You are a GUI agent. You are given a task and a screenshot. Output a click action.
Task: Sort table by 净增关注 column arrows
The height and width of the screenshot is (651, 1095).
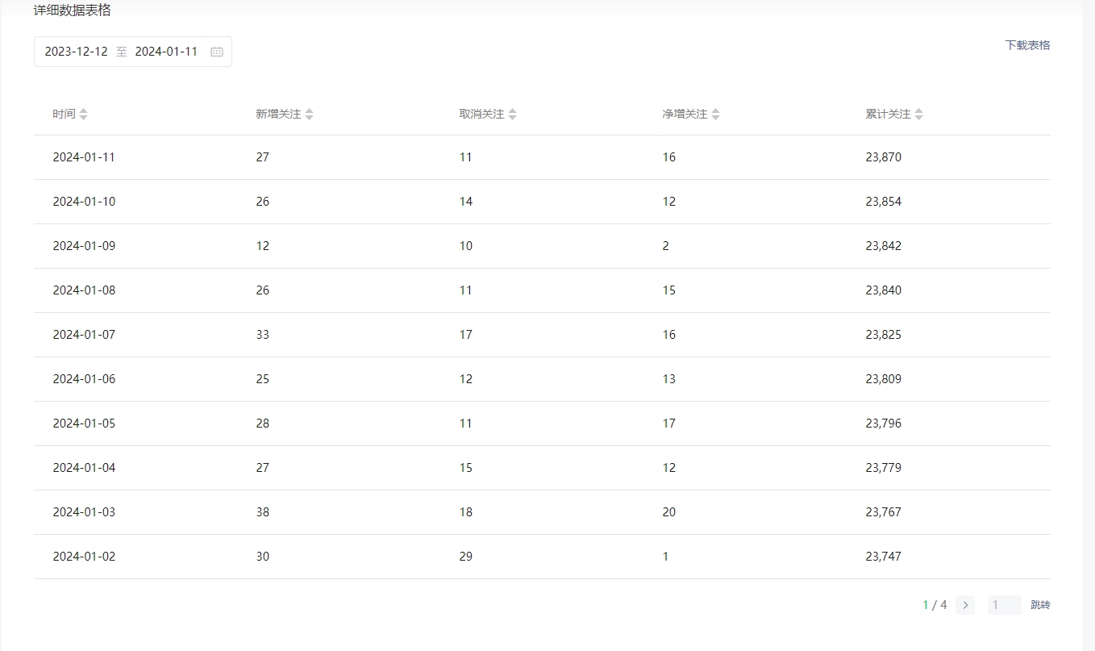click(x=715, y=115)
